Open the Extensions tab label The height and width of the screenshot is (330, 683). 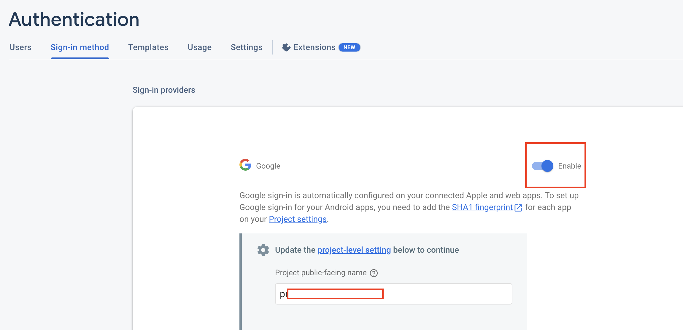[314, 47]
